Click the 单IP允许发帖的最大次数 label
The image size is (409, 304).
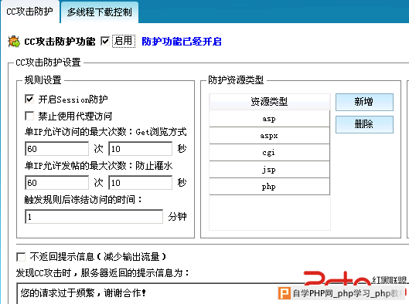99,166
